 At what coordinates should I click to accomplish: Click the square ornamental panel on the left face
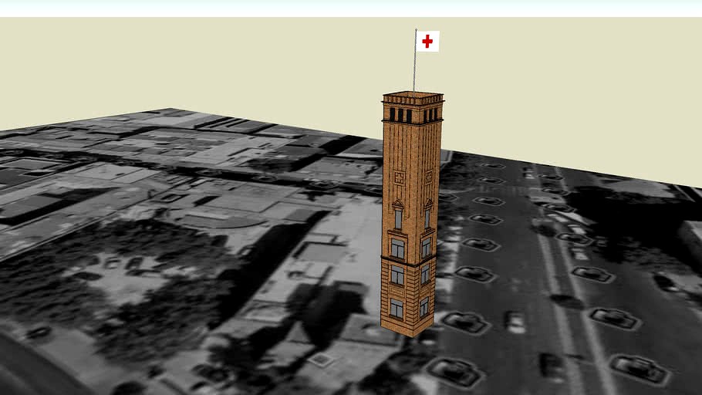click(x=400, y=177)
